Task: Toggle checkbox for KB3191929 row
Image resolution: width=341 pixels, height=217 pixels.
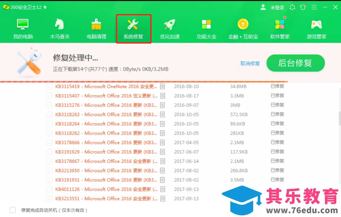Action: (49, 152)
